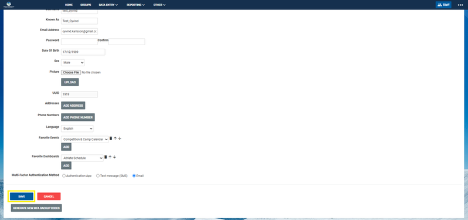Open the three-dot more menu
The height and width of the screenshot is (220, 468).
tap(460, 5)
